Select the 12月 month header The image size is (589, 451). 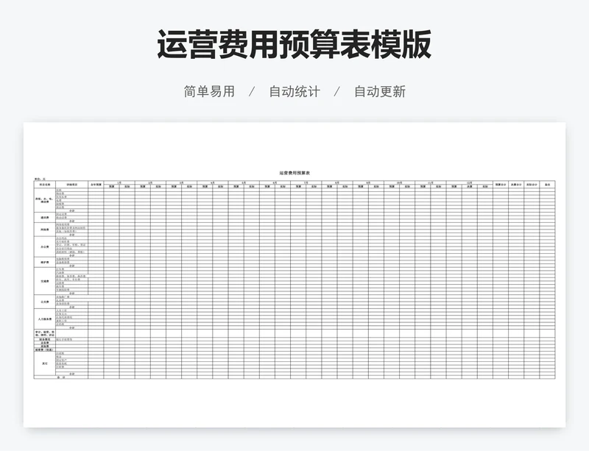470,182
